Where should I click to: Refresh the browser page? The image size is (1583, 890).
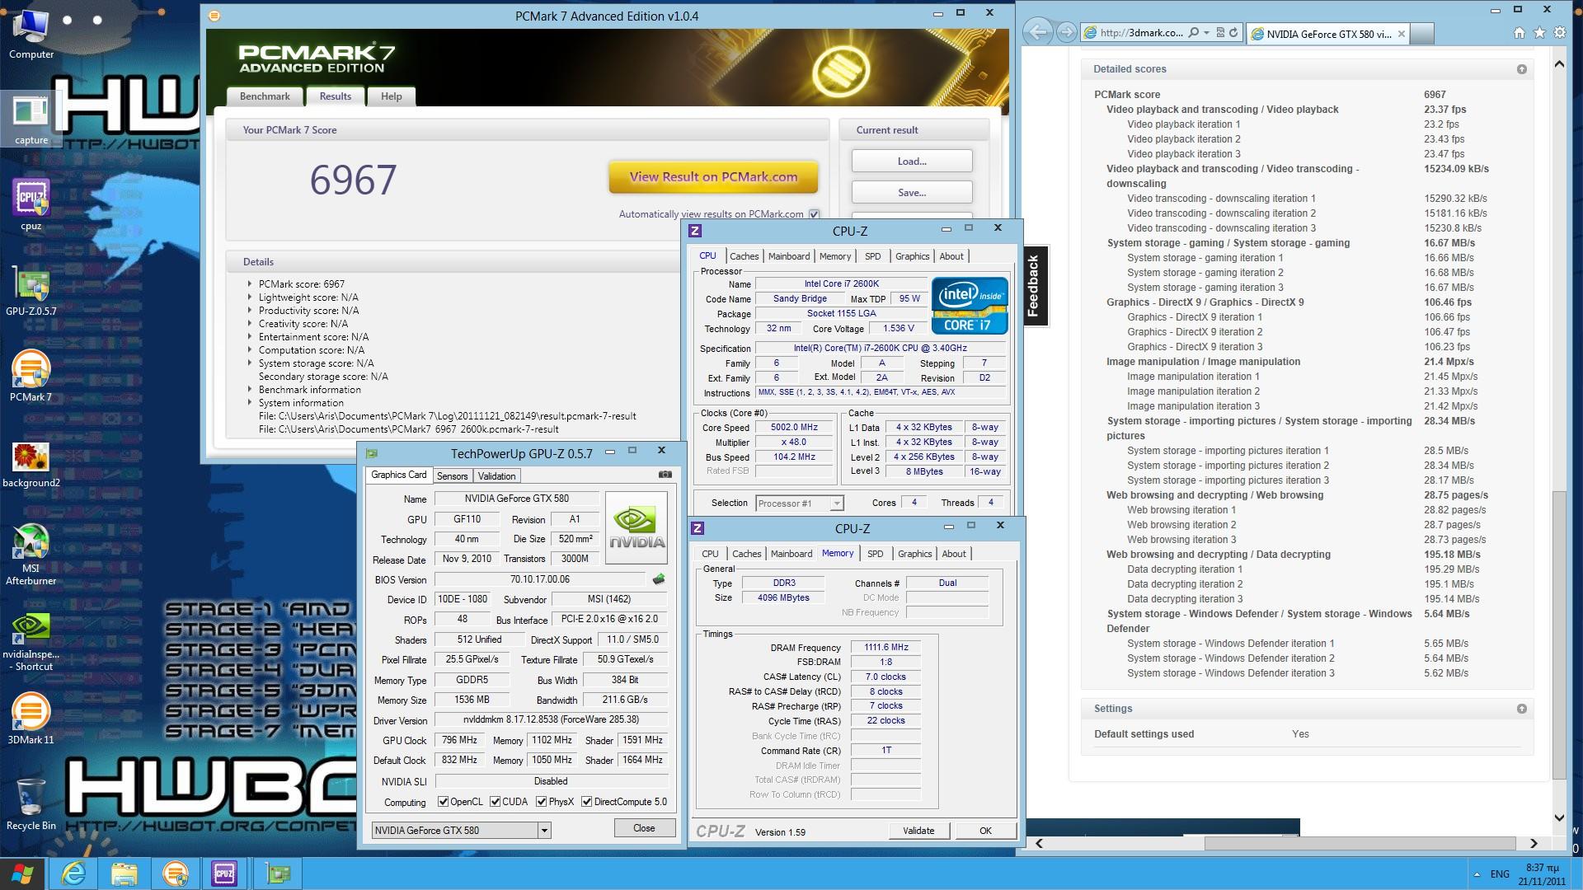1233,33
